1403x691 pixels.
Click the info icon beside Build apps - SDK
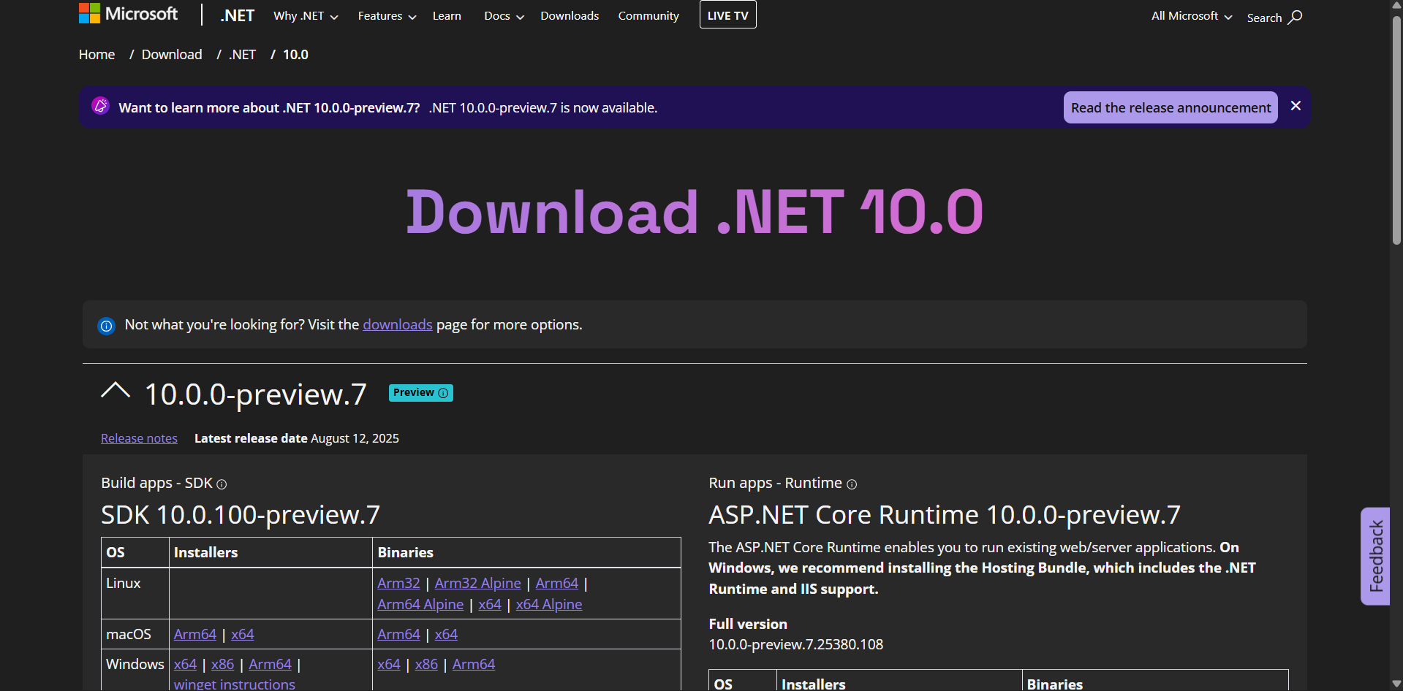tap(222, 484)
